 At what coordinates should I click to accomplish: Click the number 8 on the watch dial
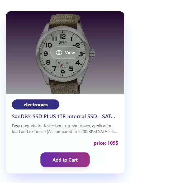coord(48,62)
